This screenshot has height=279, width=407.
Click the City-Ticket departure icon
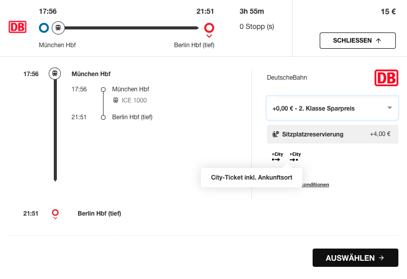click(x=277, y=157)
